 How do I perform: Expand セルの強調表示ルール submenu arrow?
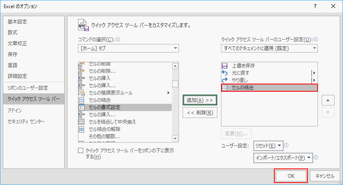tap(168, 93)
